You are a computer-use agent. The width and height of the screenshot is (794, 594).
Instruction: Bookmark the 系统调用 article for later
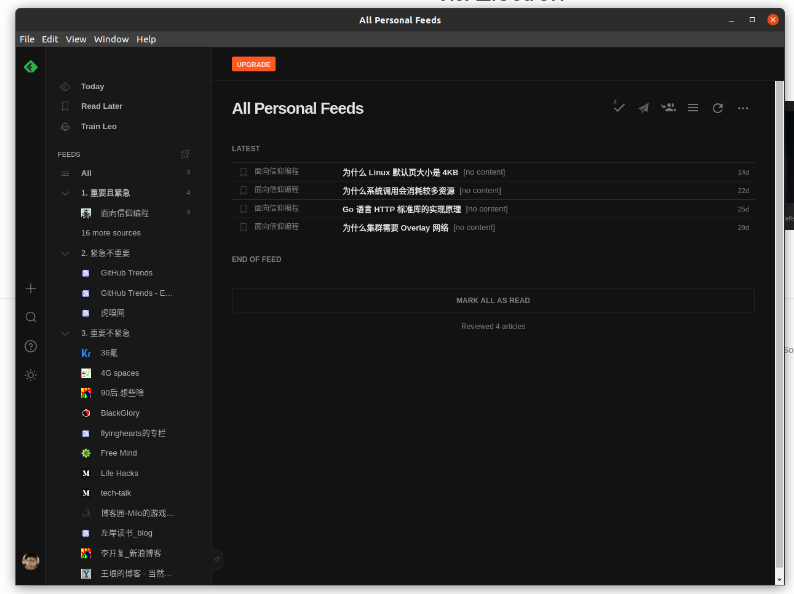click(244, 191)
